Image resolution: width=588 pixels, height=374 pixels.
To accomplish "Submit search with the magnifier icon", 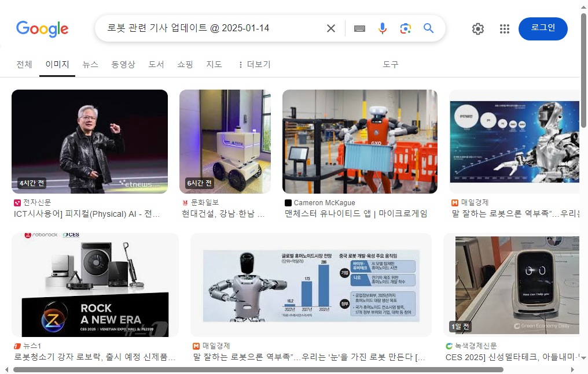I will (429, 28).
